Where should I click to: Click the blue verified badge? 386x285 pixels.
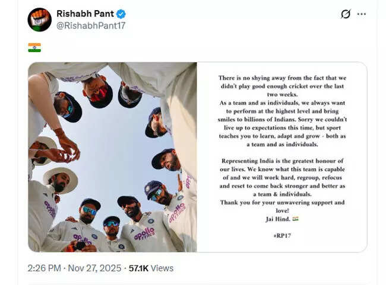121,14
